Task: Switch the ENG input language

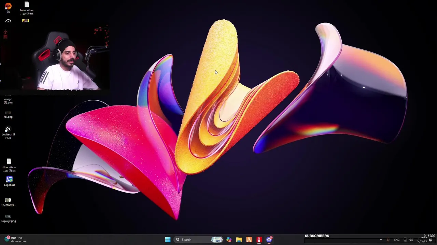Action: click(x=397, y=240)
